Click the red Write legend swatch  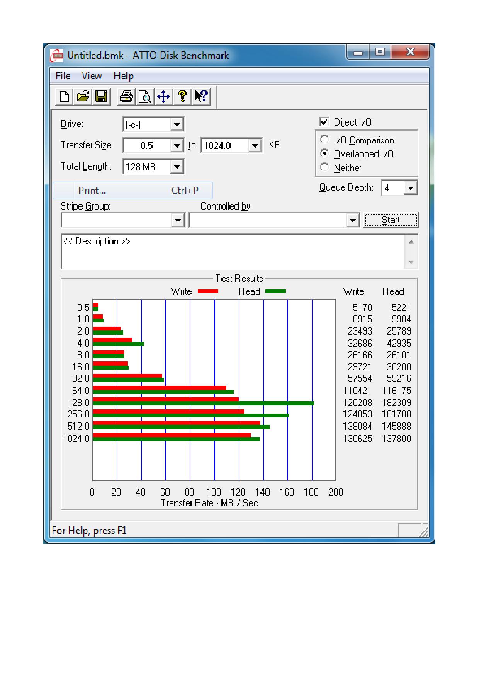(x=208, y=291)
